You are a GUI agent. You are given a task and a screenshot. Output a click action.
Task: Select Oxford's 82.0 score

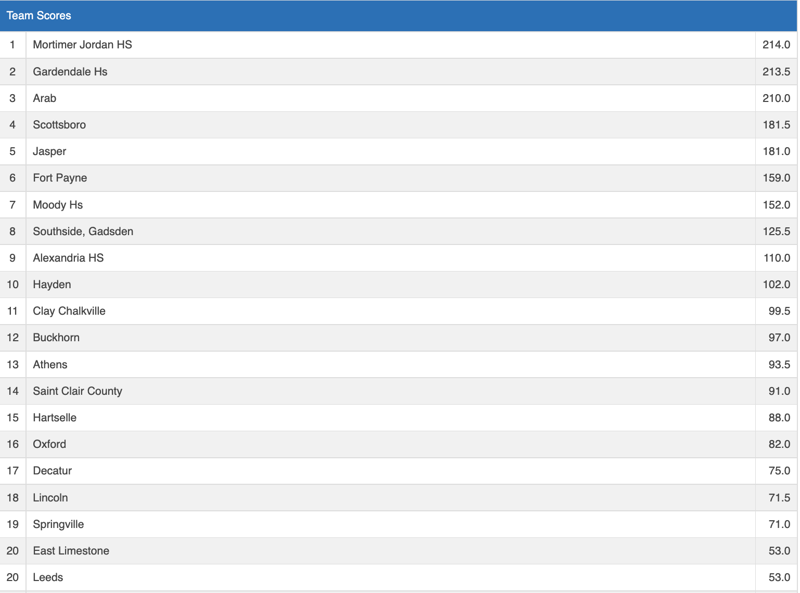tap(779, 444)
